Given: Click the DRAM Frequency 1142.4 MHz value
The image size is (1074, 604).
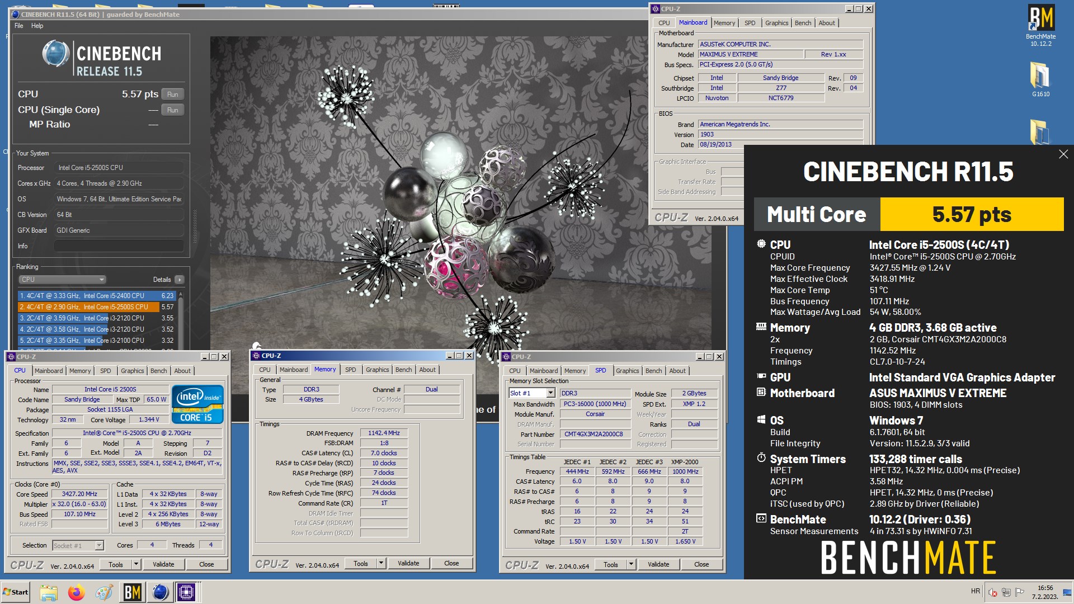Looking at the screenshot, I should pyautogui.click(x=384, y=433).
